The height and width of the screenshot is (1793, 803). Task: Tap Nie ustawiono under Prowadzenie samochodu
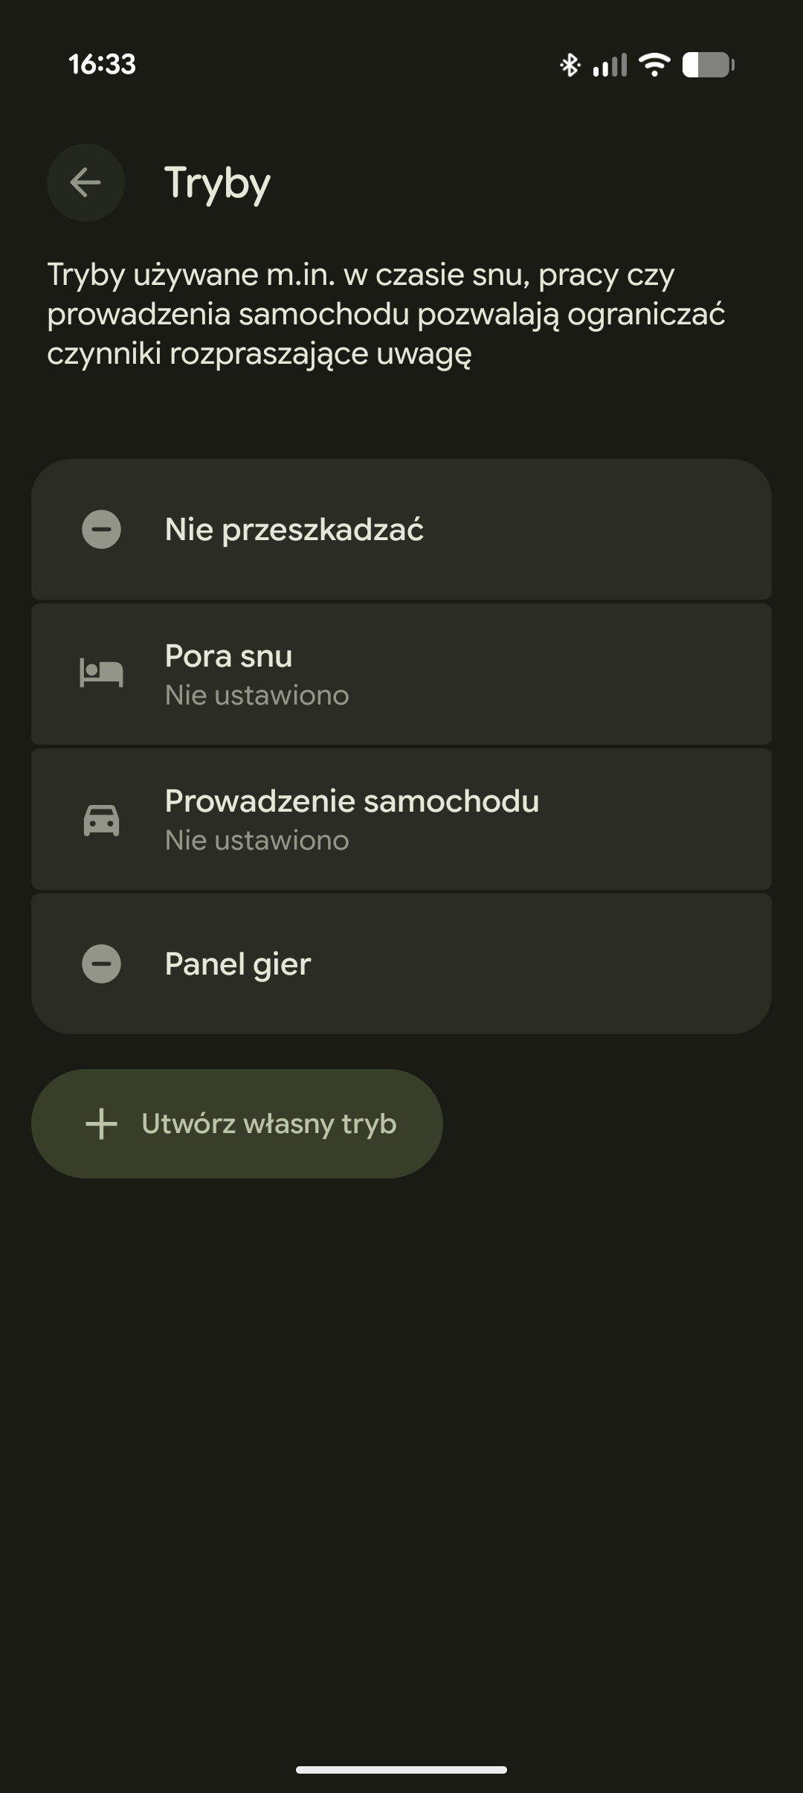(x=257, y=841)
